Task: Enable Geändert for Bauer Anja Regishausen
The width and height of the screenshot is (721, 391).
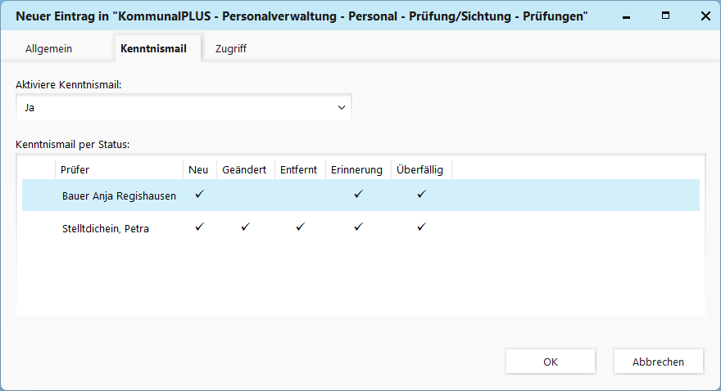Action: coord(244,195)
